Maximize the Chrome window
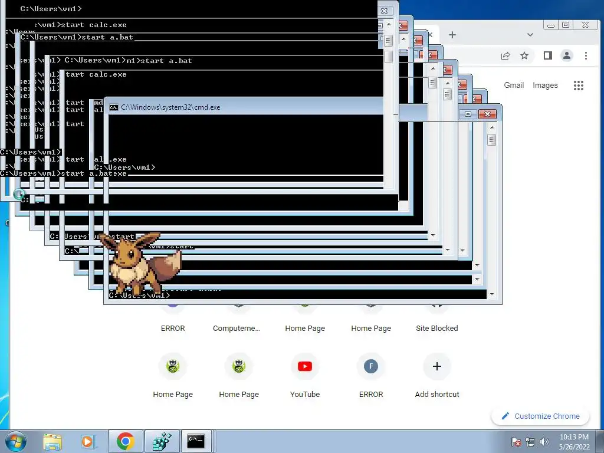The width and height of the screenshot is (604, 453). (566, 25)
